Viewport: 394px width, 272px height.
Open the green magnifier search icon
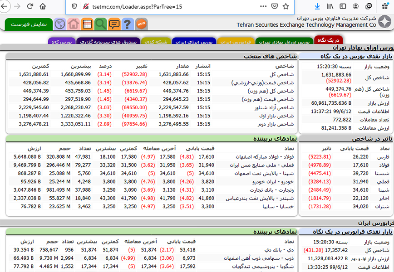pos(100,24)
